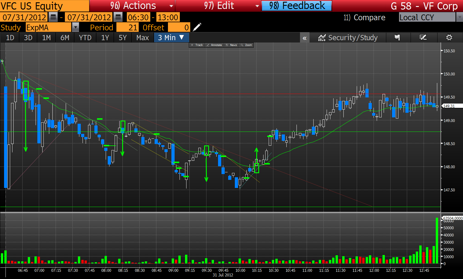Open the 97) Edit dropdown
The width and height of the screenshot is (463, 279).
[x=218, y=6]
